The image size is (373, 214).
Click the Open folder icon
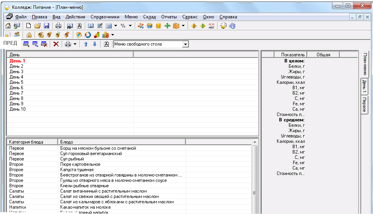(x=38, y=26)
